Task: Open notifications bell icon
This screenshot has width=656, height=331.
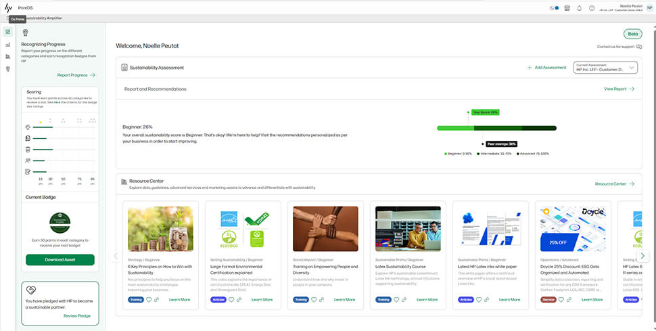Action: pyautogui.click(x=579, y=8)
